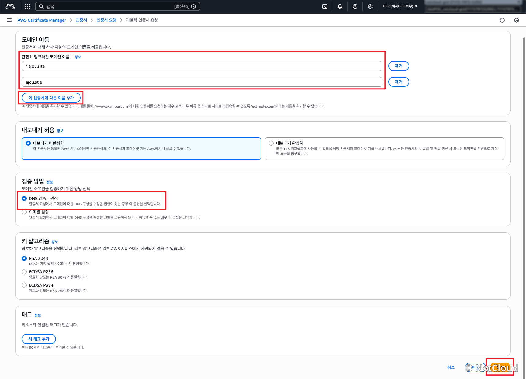Click the search magnifier icon
The height and width of the screenshot is (379, 526).
(41, 6)
